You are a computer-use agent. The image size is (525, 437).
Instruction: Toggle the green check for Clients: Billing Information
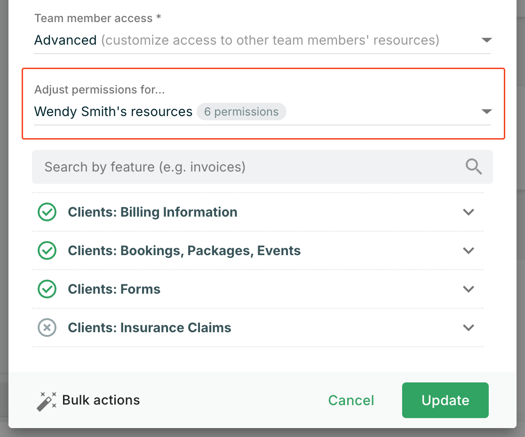pyautogui.click(x=47, y=212)
